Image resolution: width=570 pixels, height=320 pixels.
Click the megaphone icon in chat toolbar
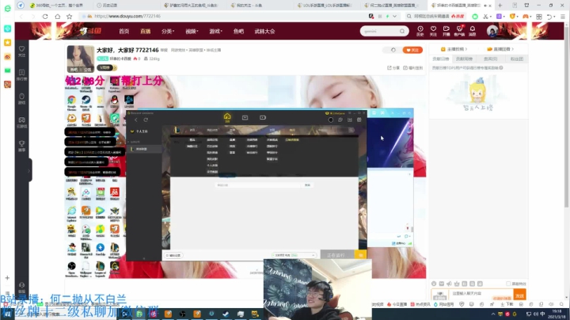[x=450, y=284]
